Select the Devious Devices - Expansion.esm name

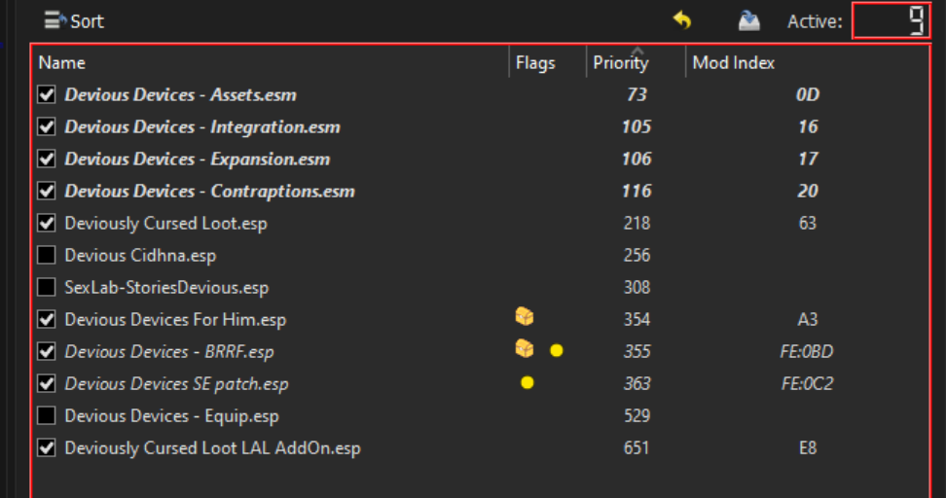pos(198,159)
